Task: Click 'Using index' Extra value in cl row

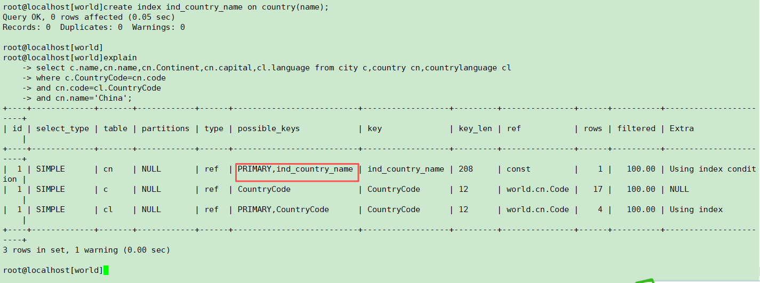Action: pyautogui.click(x=696, y=209)
